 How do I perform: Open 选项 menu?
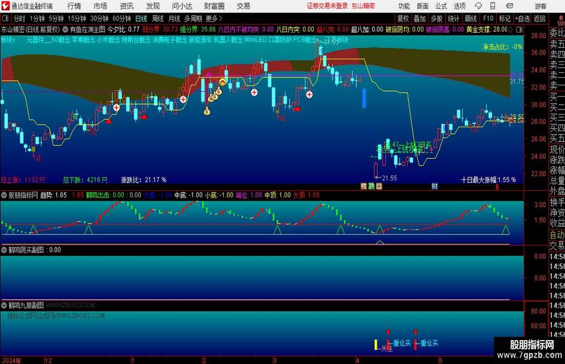click(459, 6)
